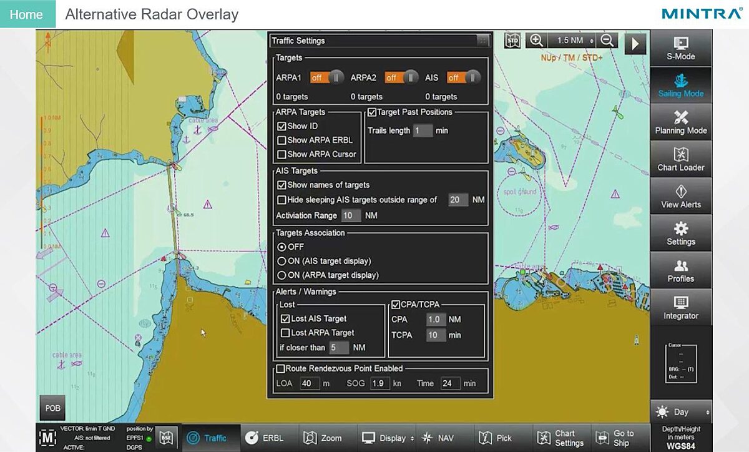This screenshot has width=749, height=452.
Task: Switch to Sailing Mode
Action: pos(680,85)
